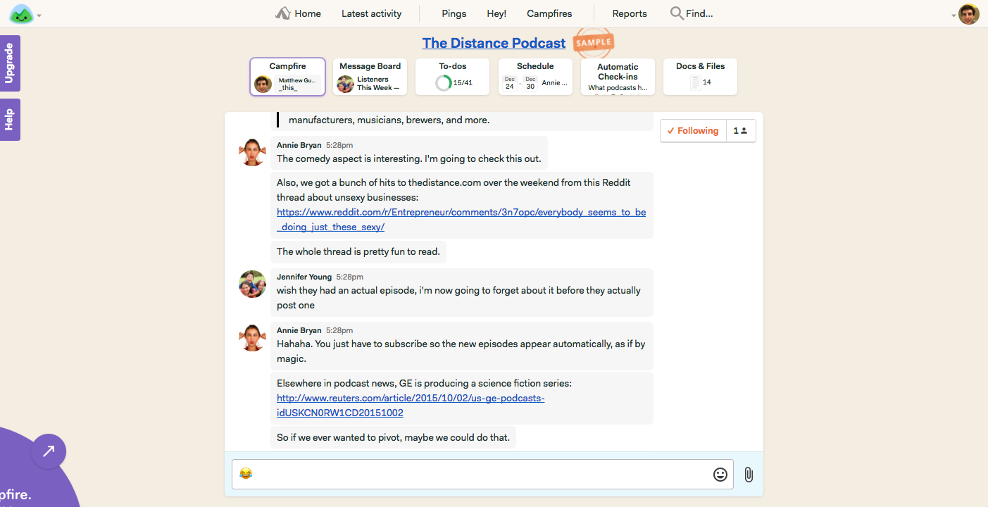The image size is (988, 507).
Task: Open the Docs & Files card
Action: 700,77
